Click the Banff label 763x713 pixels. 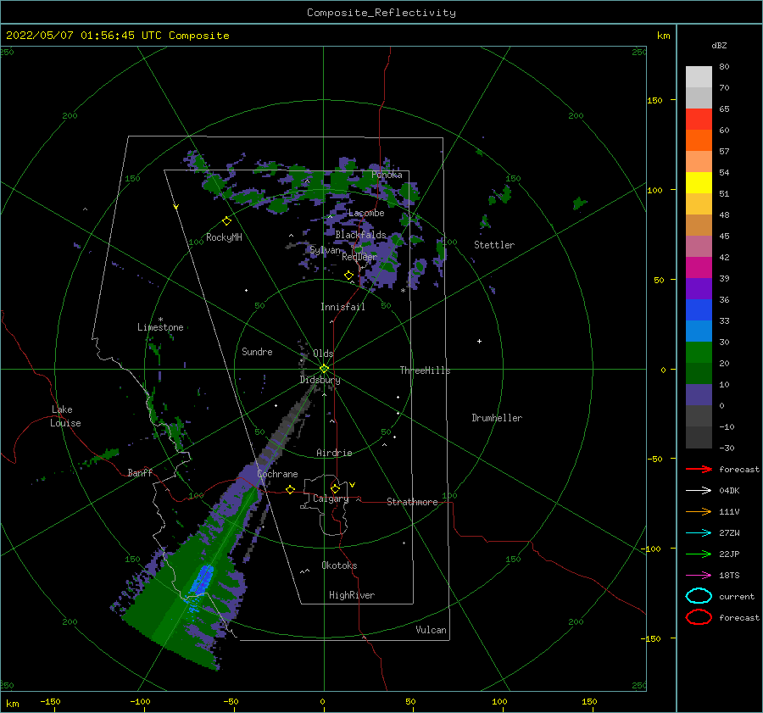point(140,472)
